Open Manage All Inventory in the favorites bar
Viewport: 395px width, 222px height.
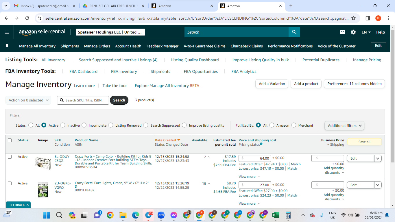pyautogui.click(x=37, y=46)
